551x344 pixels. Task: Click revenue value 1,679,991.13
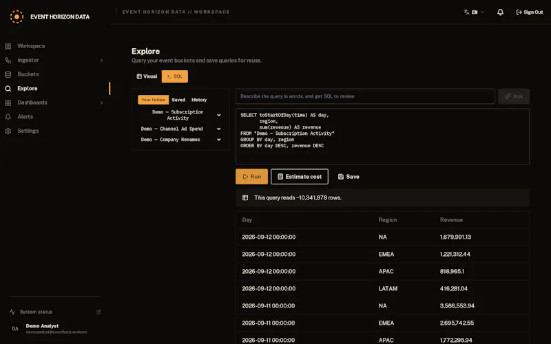455,237
